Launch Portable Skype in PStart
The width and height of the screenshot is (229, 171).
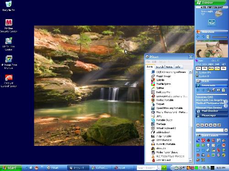pos(162,120)
